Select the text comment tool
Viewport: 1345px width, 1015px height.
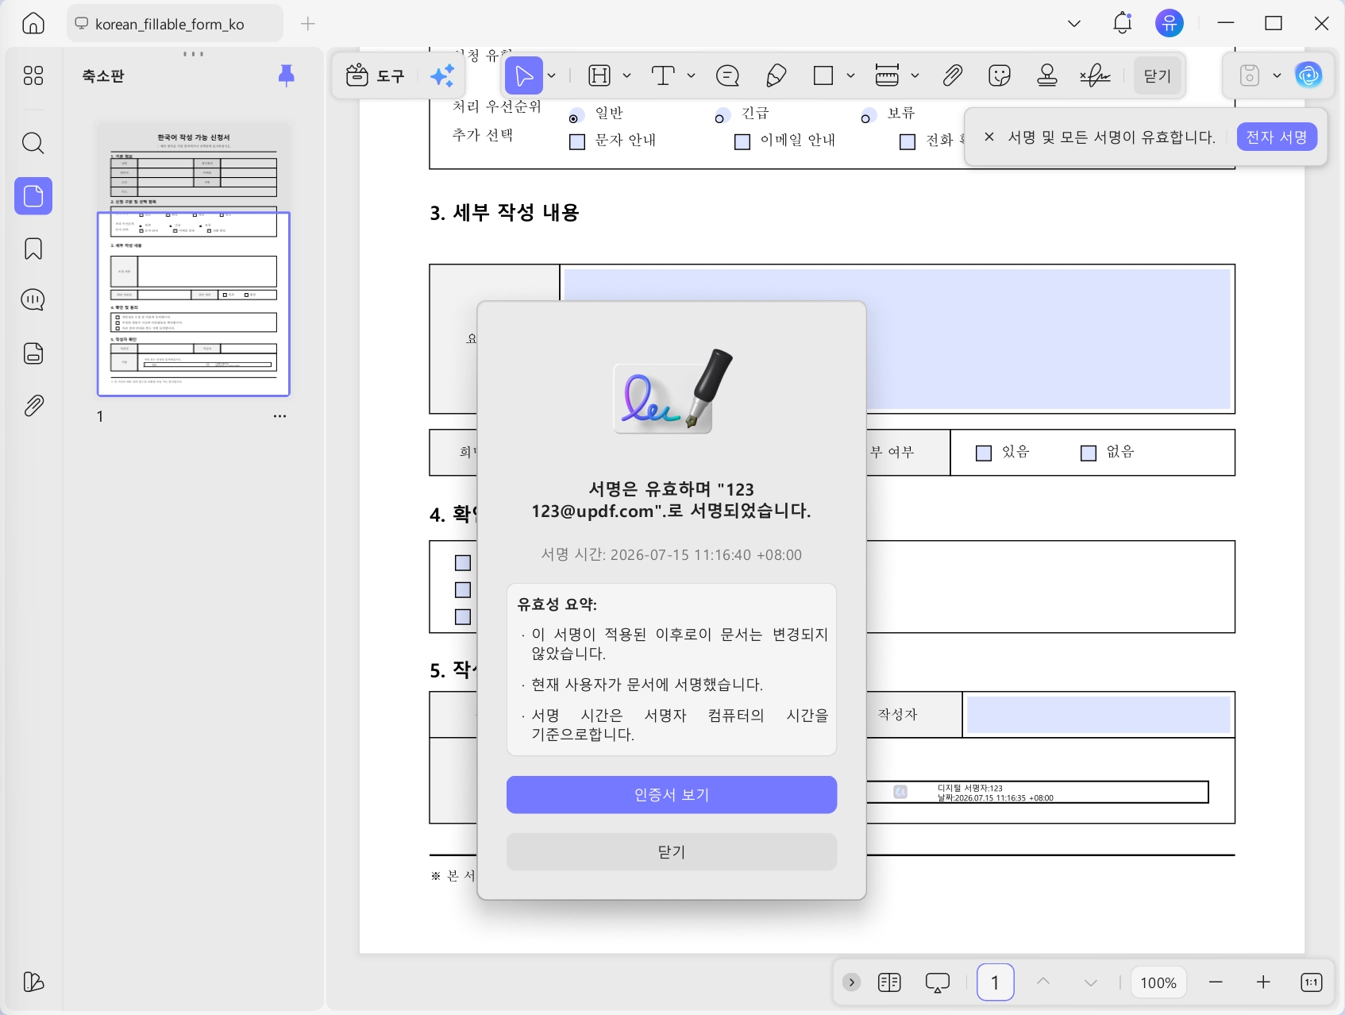[x=663, y=75]
